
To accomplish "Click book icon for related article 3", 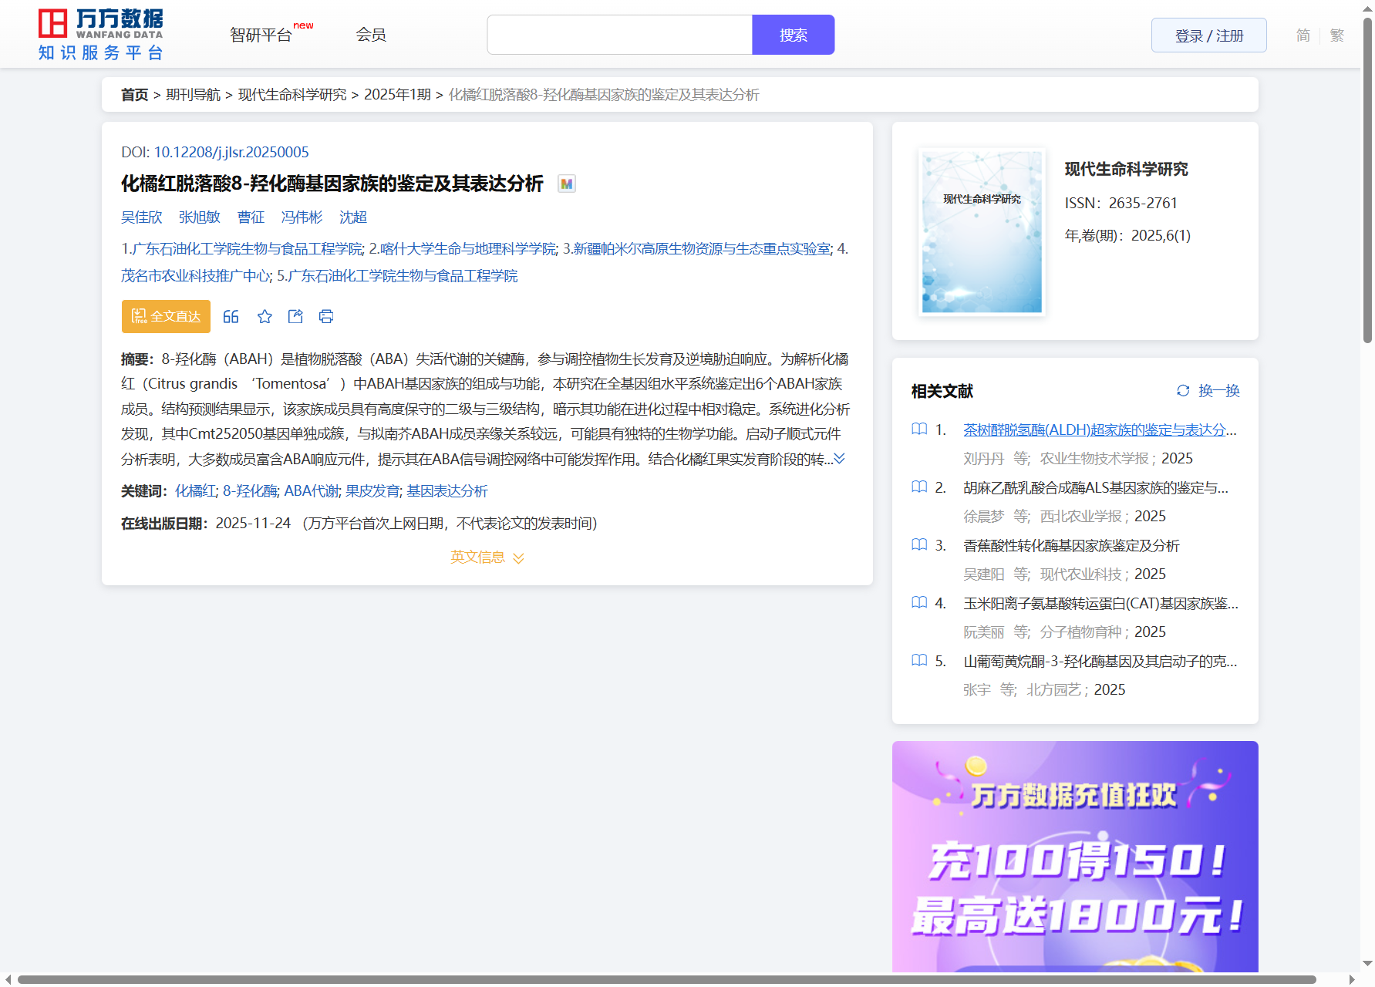I will click(x=919, y=545).
